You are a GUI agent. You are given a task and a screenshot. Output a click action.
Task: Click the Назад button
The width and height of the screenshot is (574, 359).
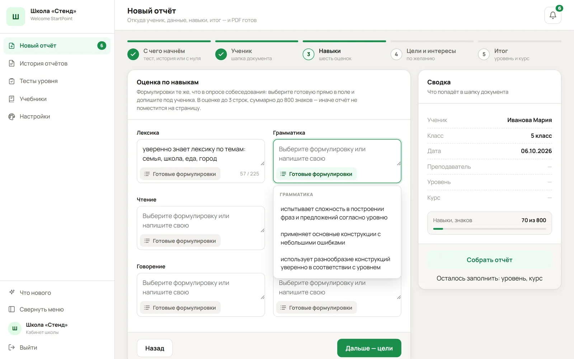(x=155, y=348)
